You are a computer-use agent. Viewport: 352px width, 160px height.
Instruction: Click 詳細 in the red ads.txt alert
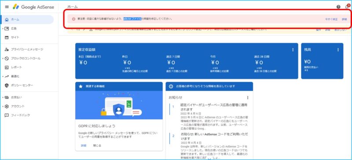344,19
